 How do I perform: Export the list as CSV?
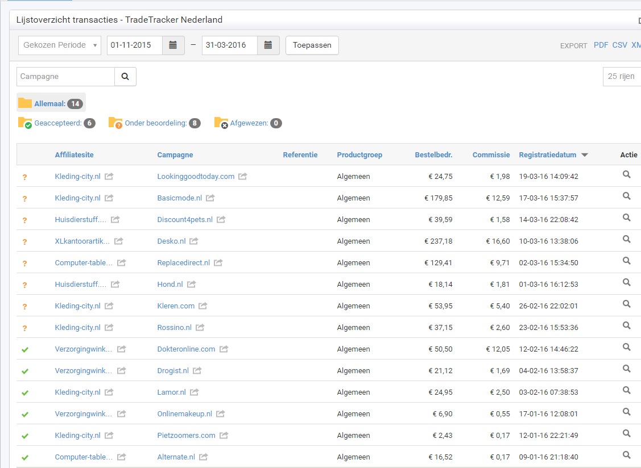[x=620, y=45]
